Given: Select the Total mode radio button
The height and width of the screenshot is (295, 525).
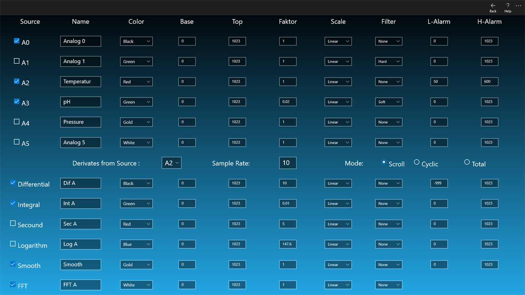Looking at the screenshot, I should click(x=467, y=162).
